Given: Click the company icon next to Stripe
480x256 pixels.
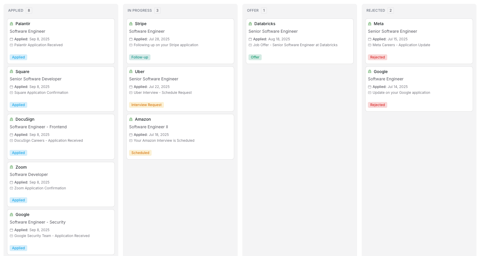Looking at the screenshot, I should (131, 24).
